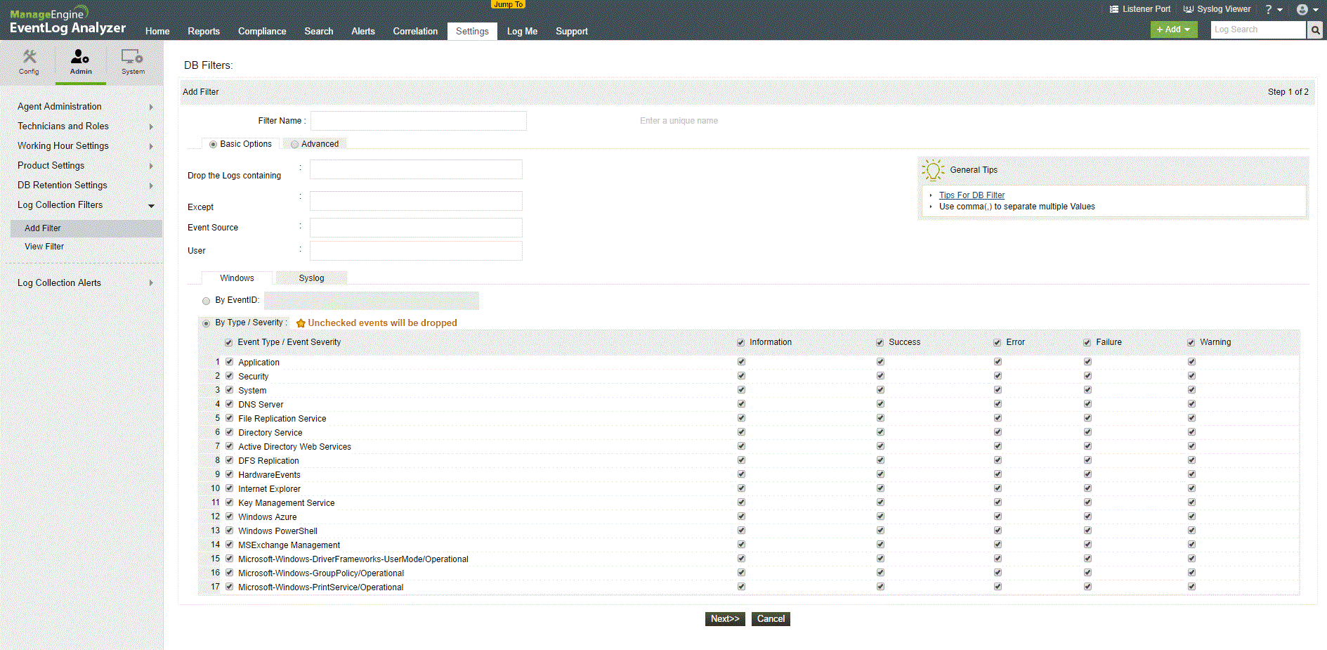Select the By EventID radio button
This screenshot has width=1327, height=650.
pyautogui.click(x=206, y=300)
